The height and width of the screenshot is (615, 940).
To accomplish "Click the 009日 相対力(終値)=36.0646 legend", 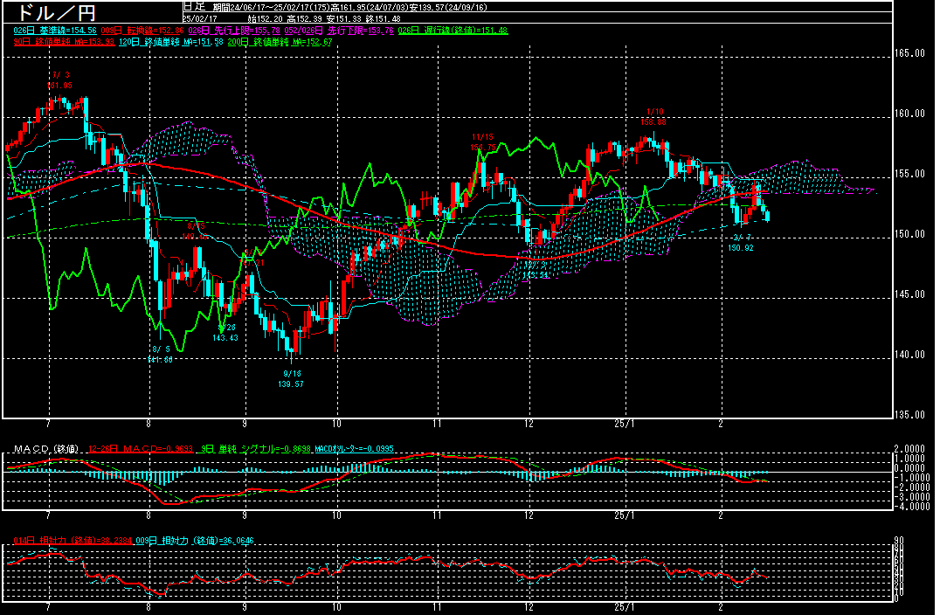I will click(x=195, y=541).
